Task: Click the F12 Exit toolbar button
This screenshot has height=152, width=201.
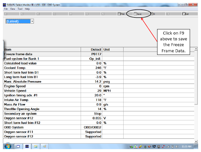Action: pos(186,14)
